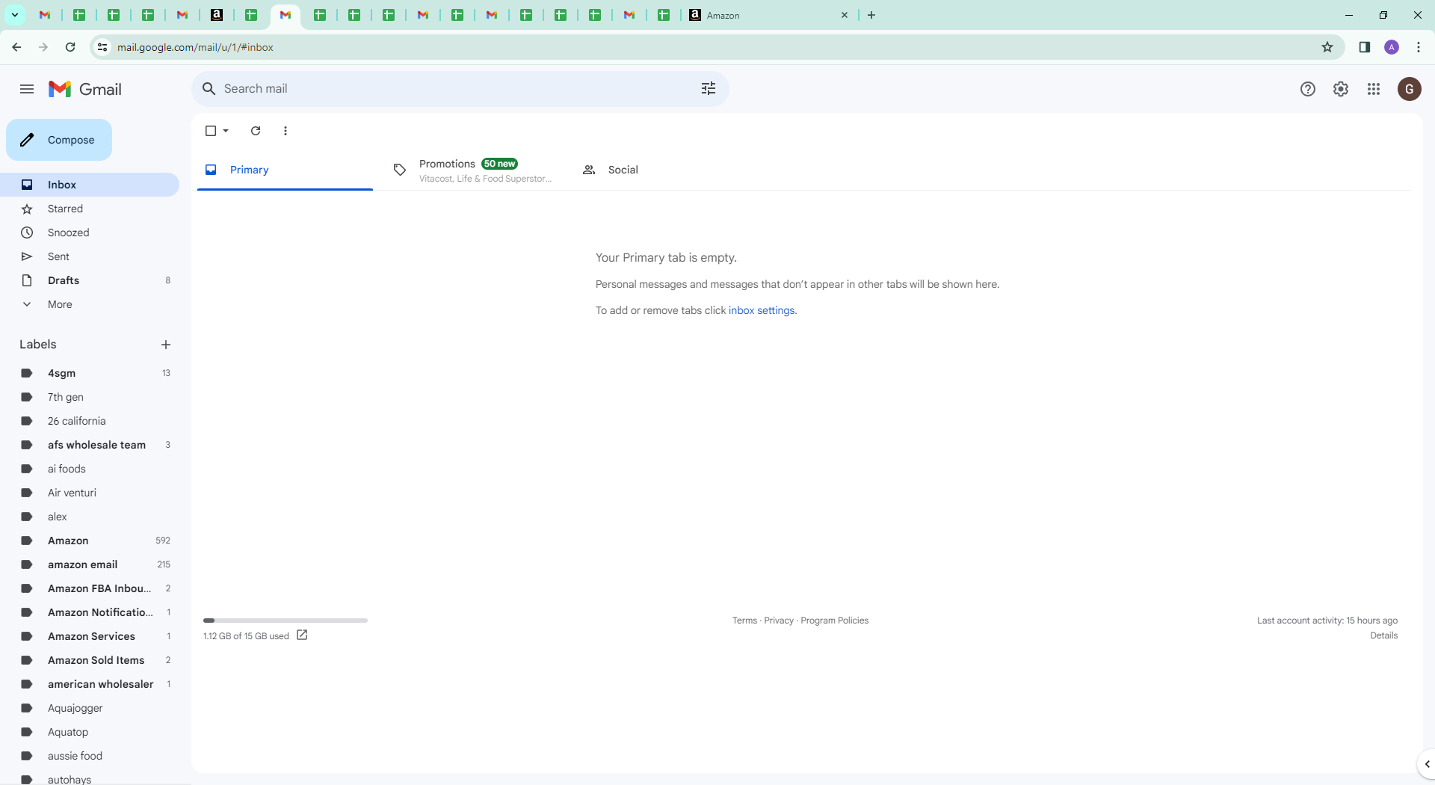Open account activity Details link
The width and height of the screenshot is (1435, 785).
pyautogui.click(x=1383, y=635)
